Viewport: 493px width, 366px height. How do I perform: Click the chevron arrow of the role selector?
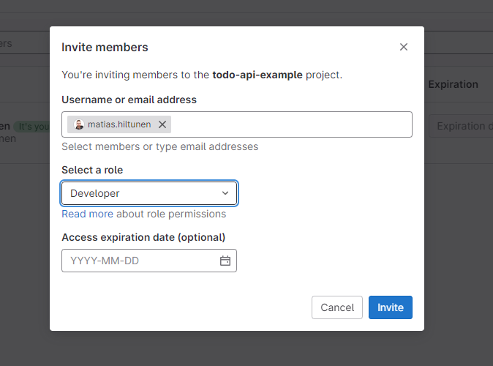225,193
